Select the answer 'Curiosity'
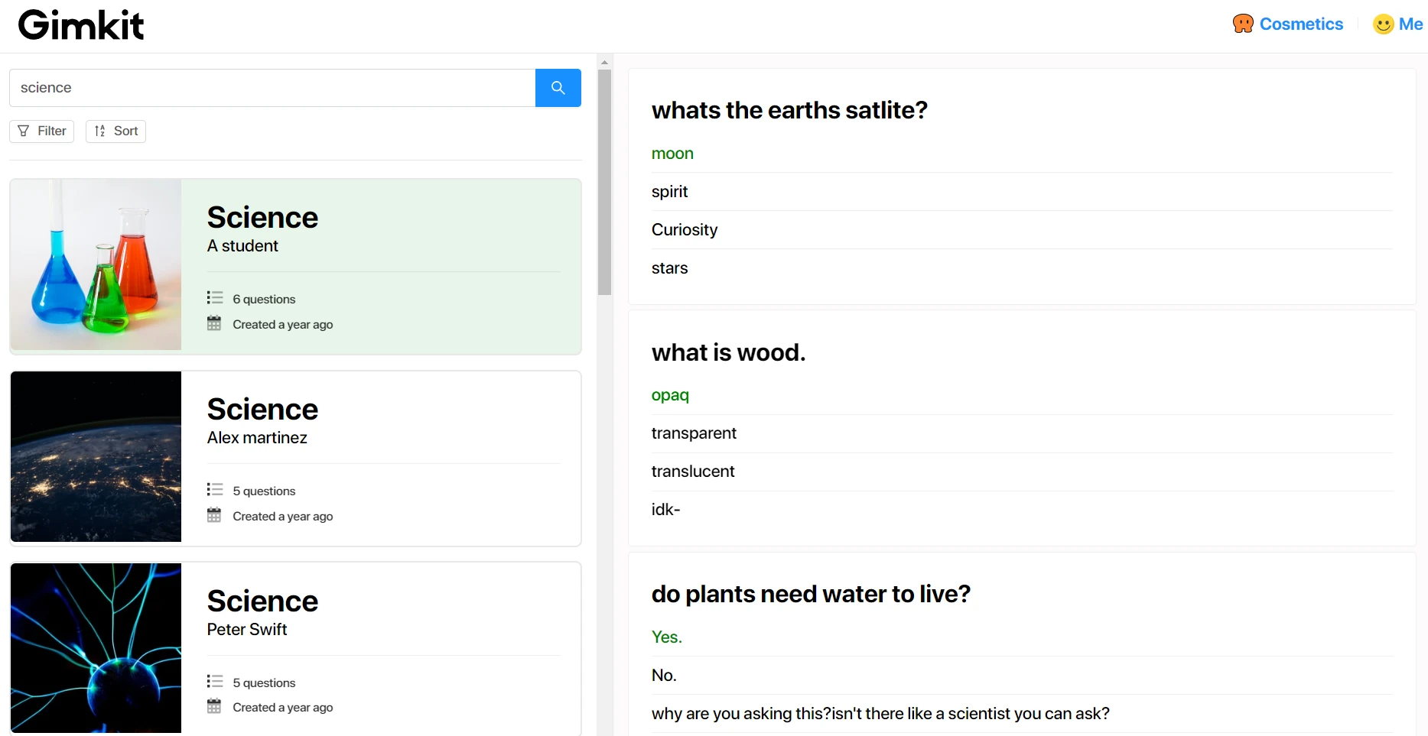The image size is (1428, 736). point(684,229)
